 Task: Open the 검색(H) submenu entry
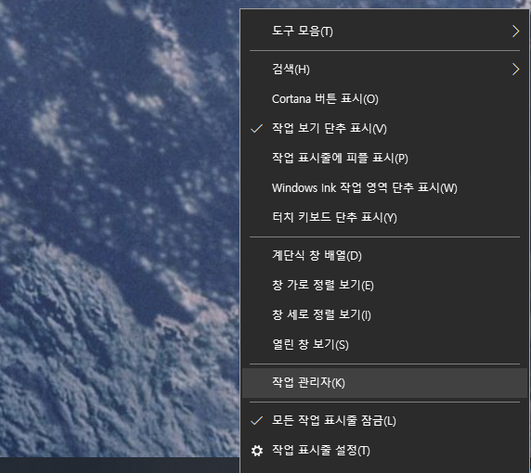(384, 70)
